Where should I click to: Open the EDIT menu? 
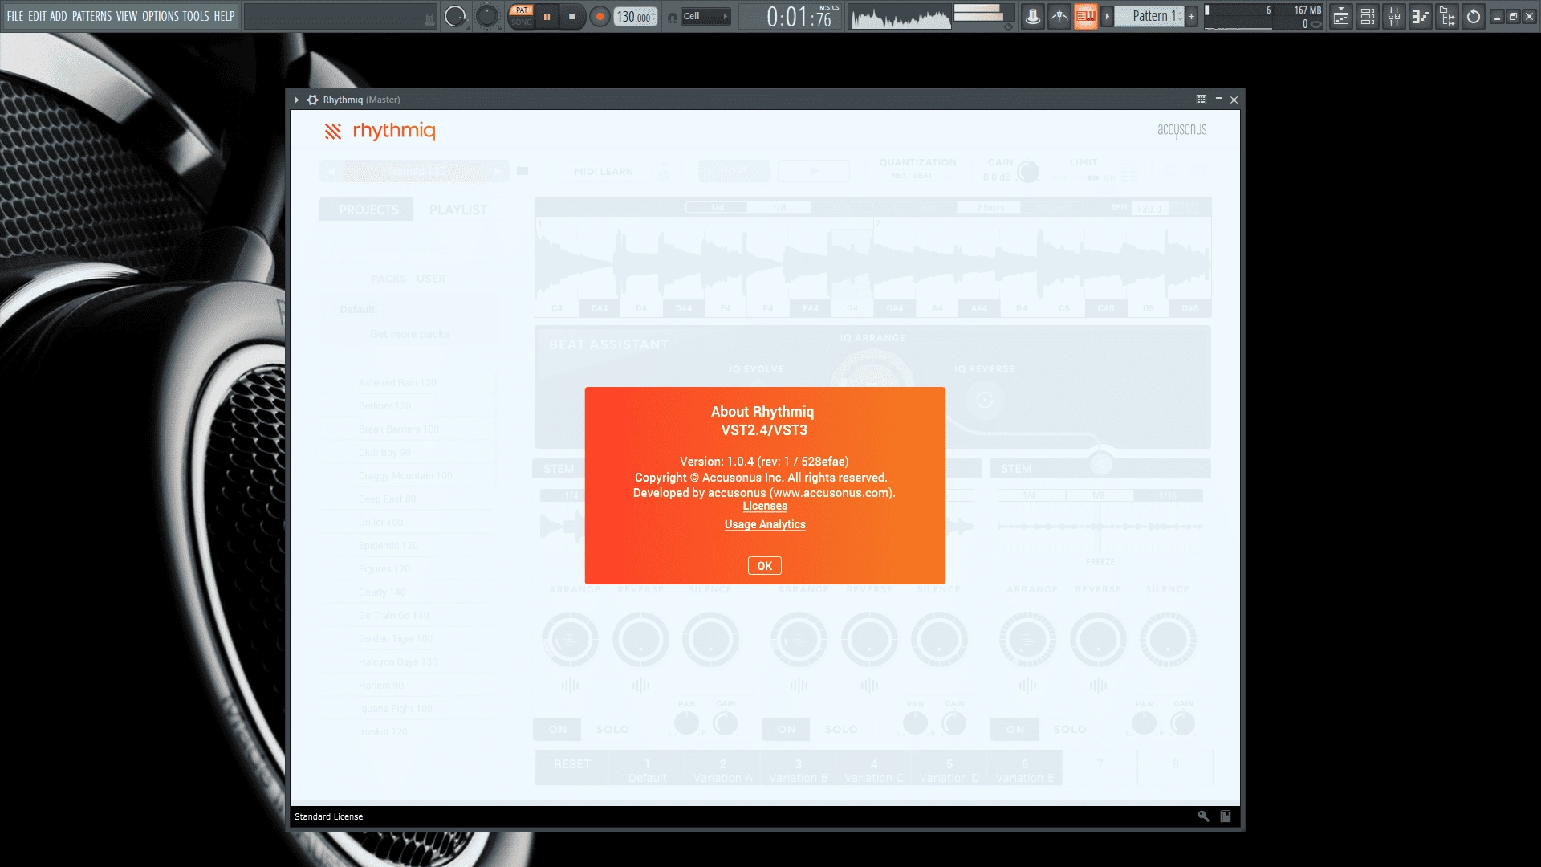point(37,16)
